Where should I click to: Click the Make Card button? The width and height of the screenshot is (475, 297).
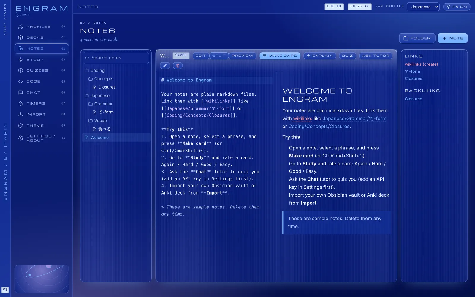tap(280, 56)
